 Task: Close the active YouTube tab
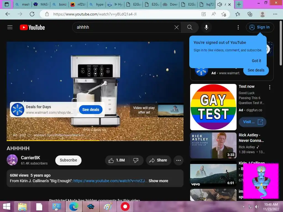pos(230,5)
